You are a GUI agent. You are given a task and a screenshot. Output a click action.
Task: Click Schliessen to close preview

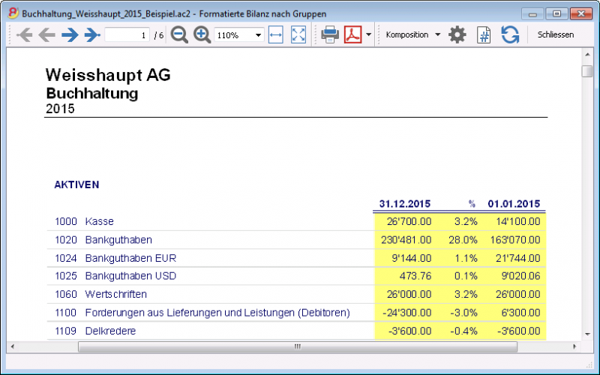[x=555, y=34]
